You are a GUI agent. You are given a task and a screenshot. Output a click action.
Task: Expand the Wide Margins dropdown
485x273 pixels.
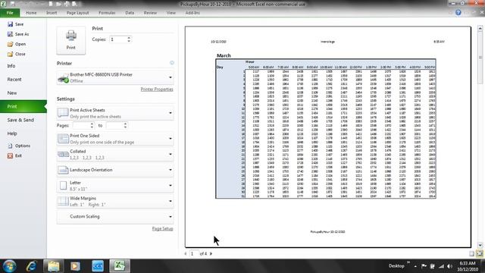115,201
